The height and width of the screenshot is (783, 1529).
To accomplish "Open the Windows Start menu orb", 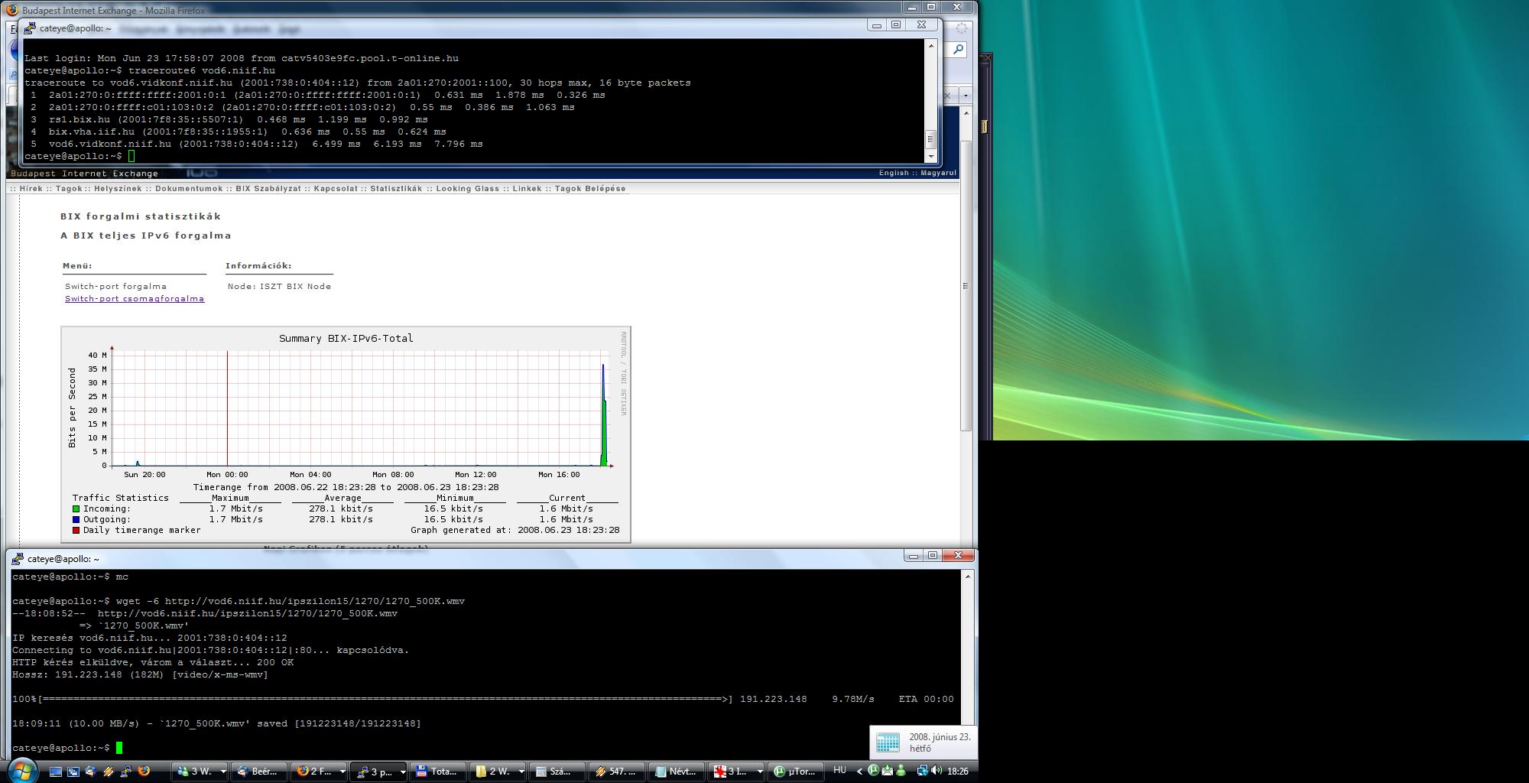I will click(x=21, y=770).
